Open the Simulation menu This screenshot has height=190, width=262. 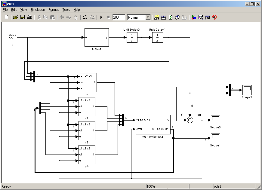pos(38,10)
